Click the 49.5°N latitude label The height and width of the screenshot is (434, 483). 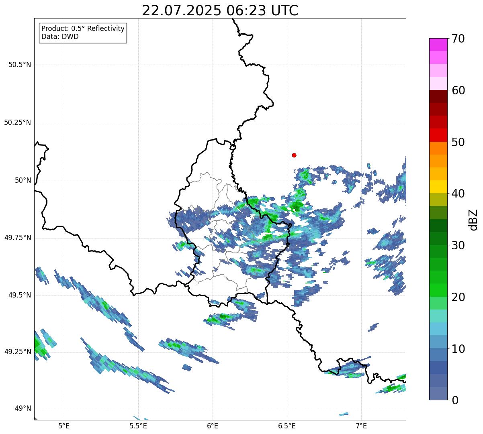20,295
